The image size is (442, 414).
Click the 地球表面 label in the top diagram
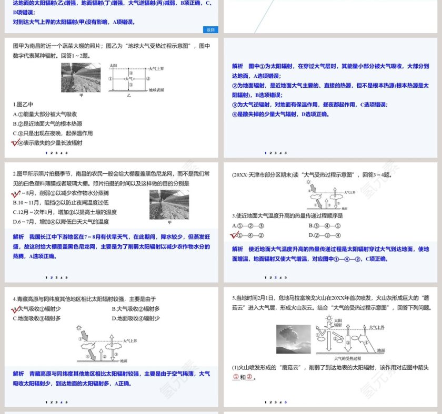click(x=156, y=90)
